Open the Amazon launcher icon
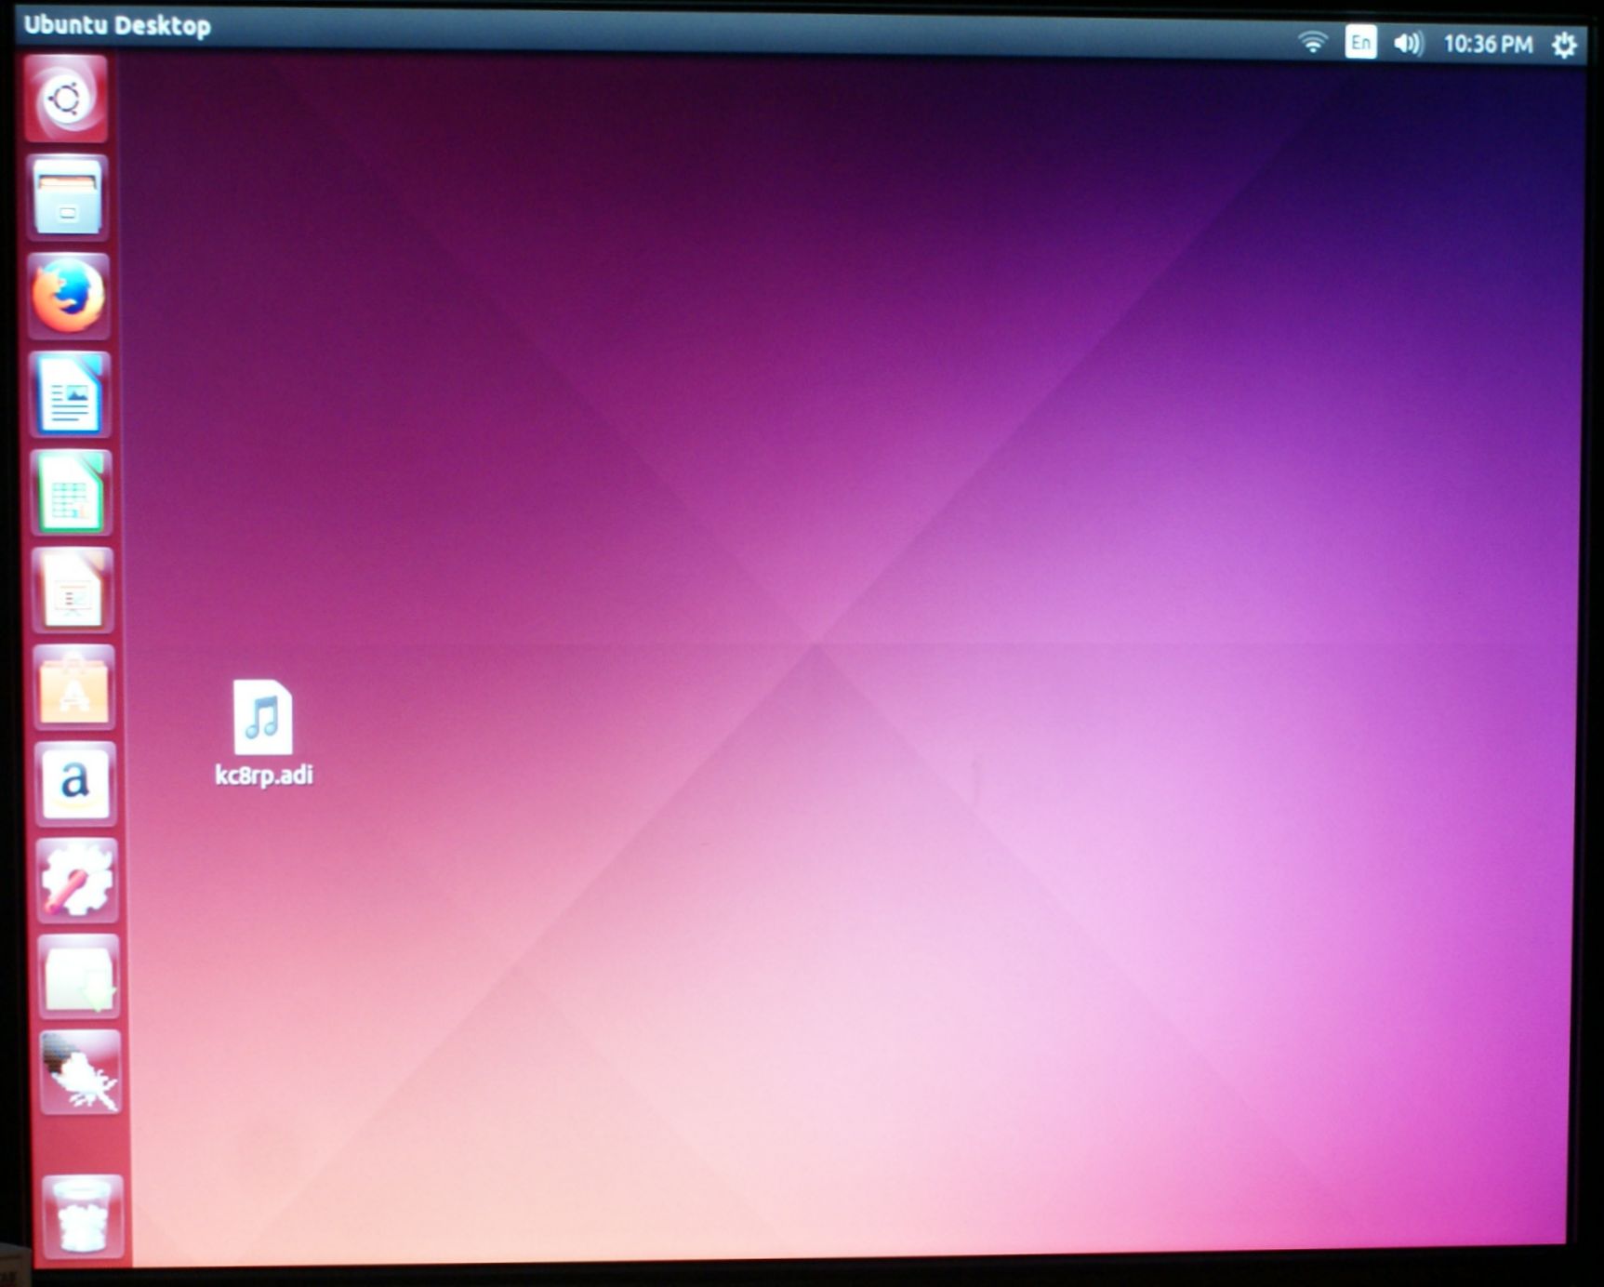1604x1287 pixels. tap(76, 785)
